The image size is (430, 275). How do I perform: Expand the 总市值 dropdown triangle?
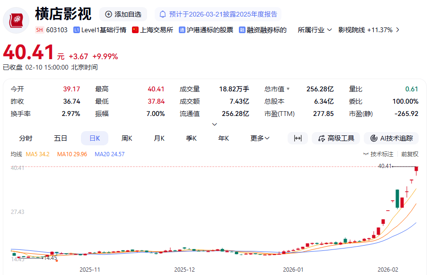[288, 89]
